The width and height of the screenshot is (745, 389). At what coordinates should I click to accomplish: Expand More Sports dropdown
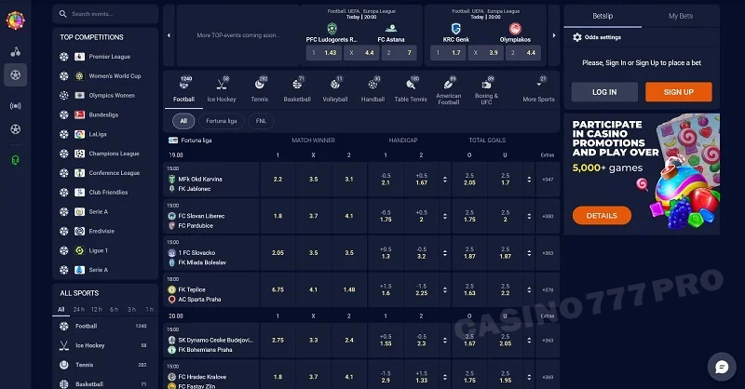pos(538,88)
